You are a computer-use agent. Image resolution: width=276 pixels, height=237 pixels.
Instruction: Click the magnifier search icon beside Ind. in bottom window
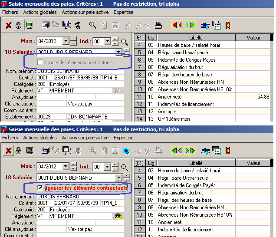tap(125, 167)
